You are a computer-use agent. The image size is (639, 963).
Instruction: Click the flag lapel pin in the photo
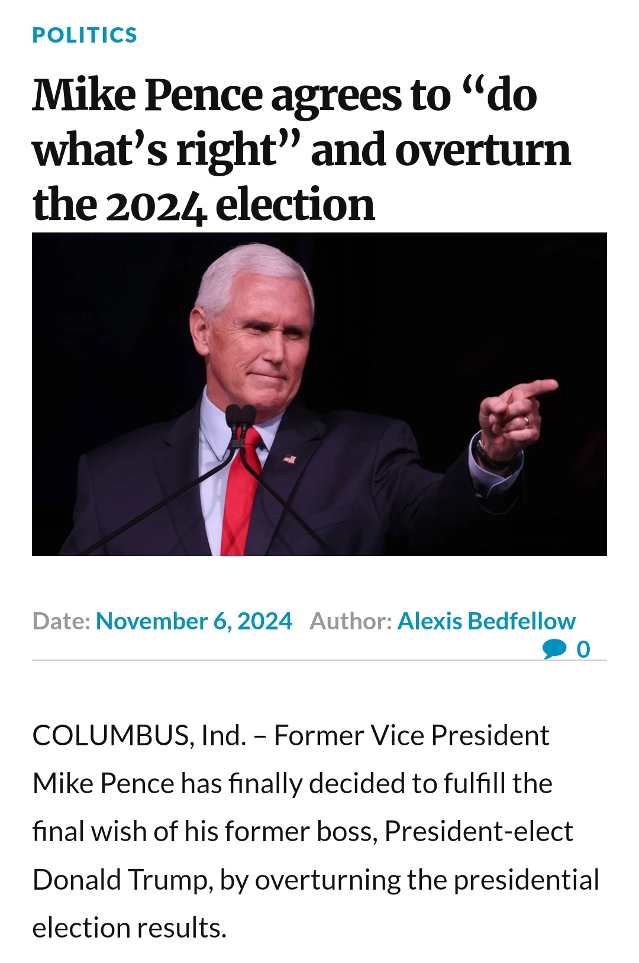[x=289, y=458]
